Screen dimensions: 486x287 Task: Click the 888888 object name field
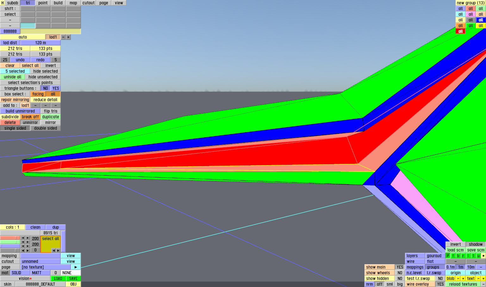click(x=10, y=31)
